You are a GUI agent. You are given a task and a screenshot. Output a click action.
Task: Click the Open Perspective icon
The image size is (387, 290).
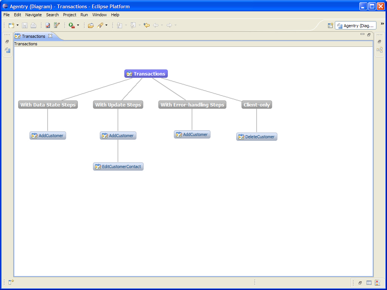point(330,25)
